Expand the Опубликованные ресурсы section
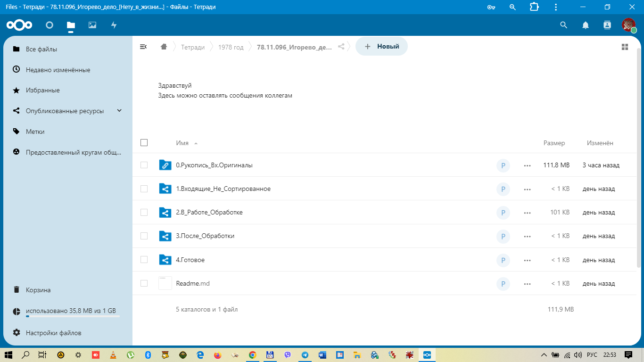The height and width of the screenshot is (362, 644). pyautogui.click(x=119, y=111)
